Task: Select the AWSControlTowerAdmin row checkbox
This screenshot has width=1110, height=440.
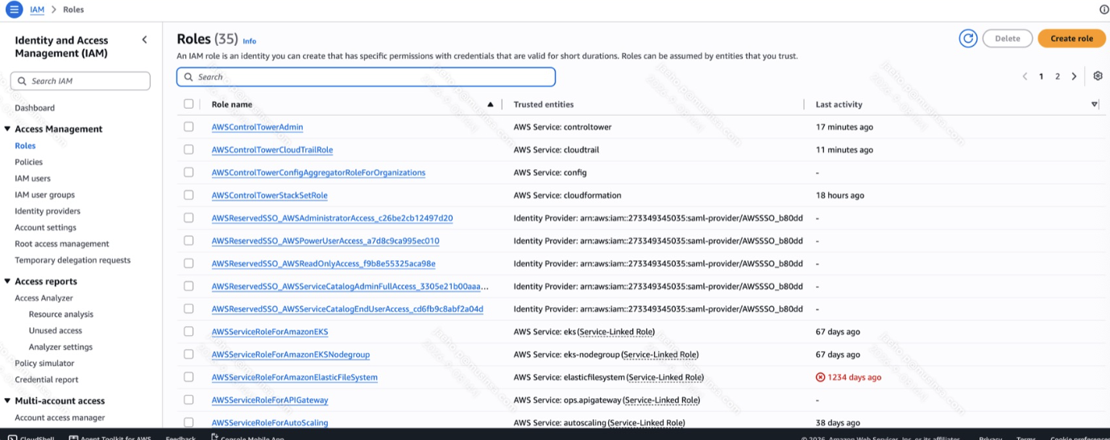Action: [x=188, y=127]
